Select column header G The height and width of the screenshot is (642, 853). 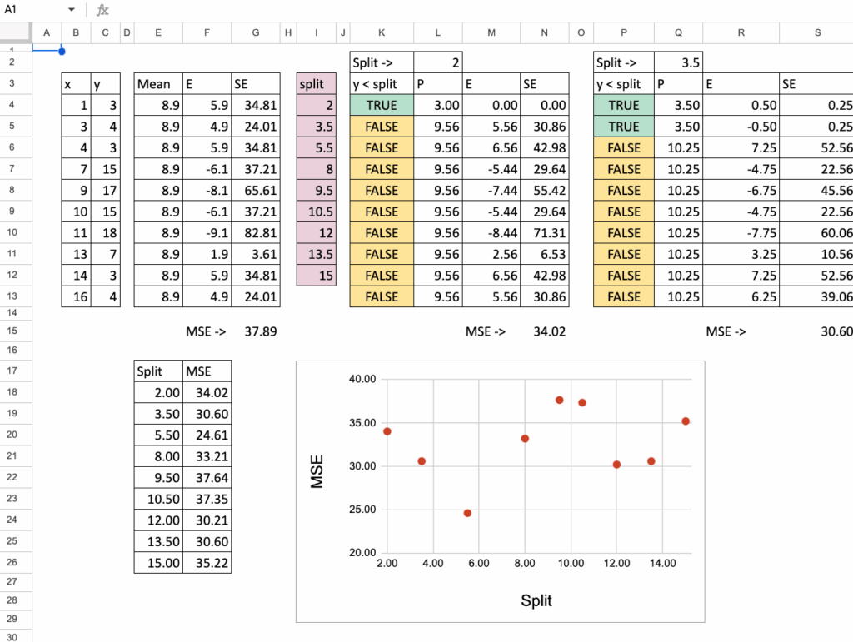click(256, 32)
